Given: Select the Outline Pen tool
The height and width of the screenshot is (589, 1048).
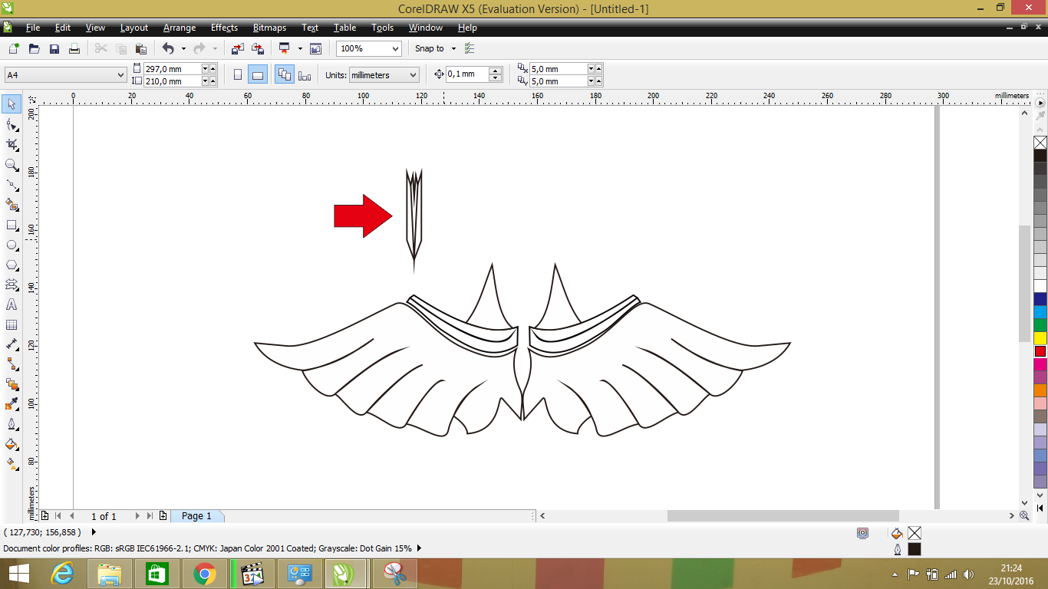Looking at the screenshot, I should pos(12,424).
